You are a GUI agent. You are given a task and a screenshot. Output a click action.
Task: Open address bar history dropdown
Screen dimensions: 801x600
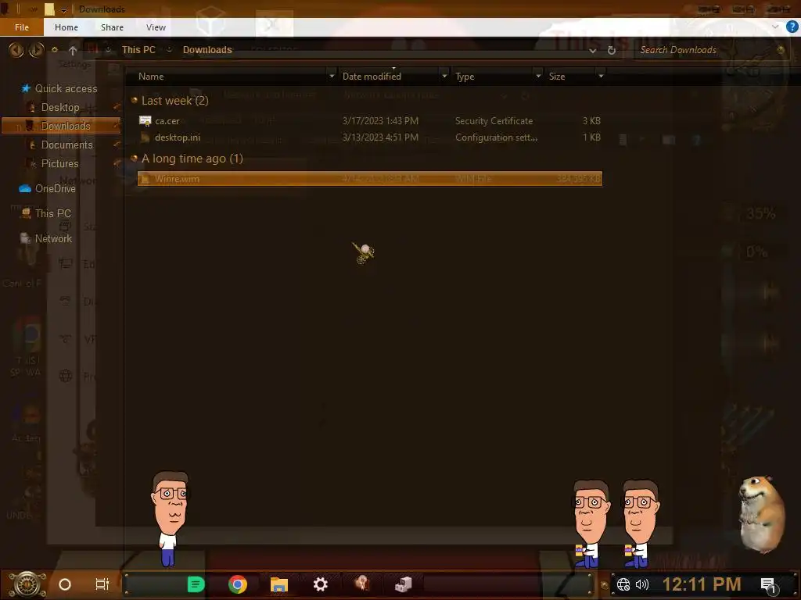[x=593, y=50]
